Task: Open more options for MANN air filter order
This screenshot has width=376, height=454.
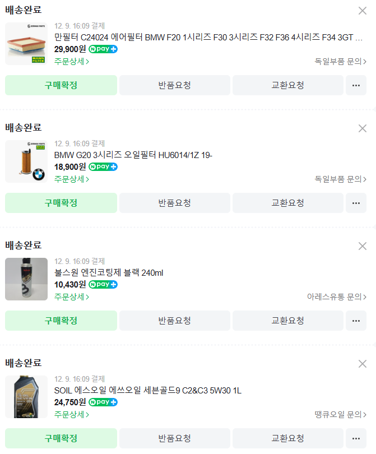Action: (356, 85)
